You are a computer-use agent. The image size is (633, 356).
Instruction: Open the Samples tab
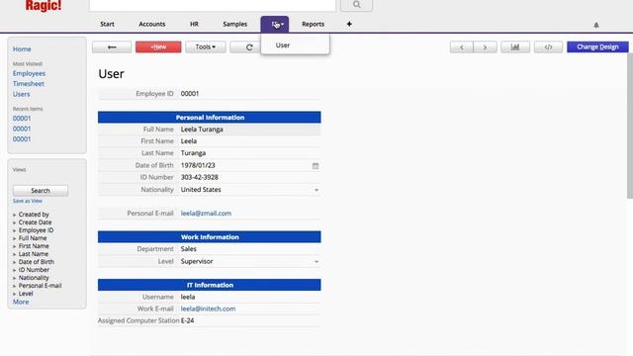235,24
